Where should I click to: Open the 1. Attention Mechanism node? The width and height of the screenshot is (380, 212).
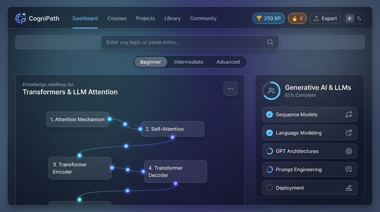point(77,120)
